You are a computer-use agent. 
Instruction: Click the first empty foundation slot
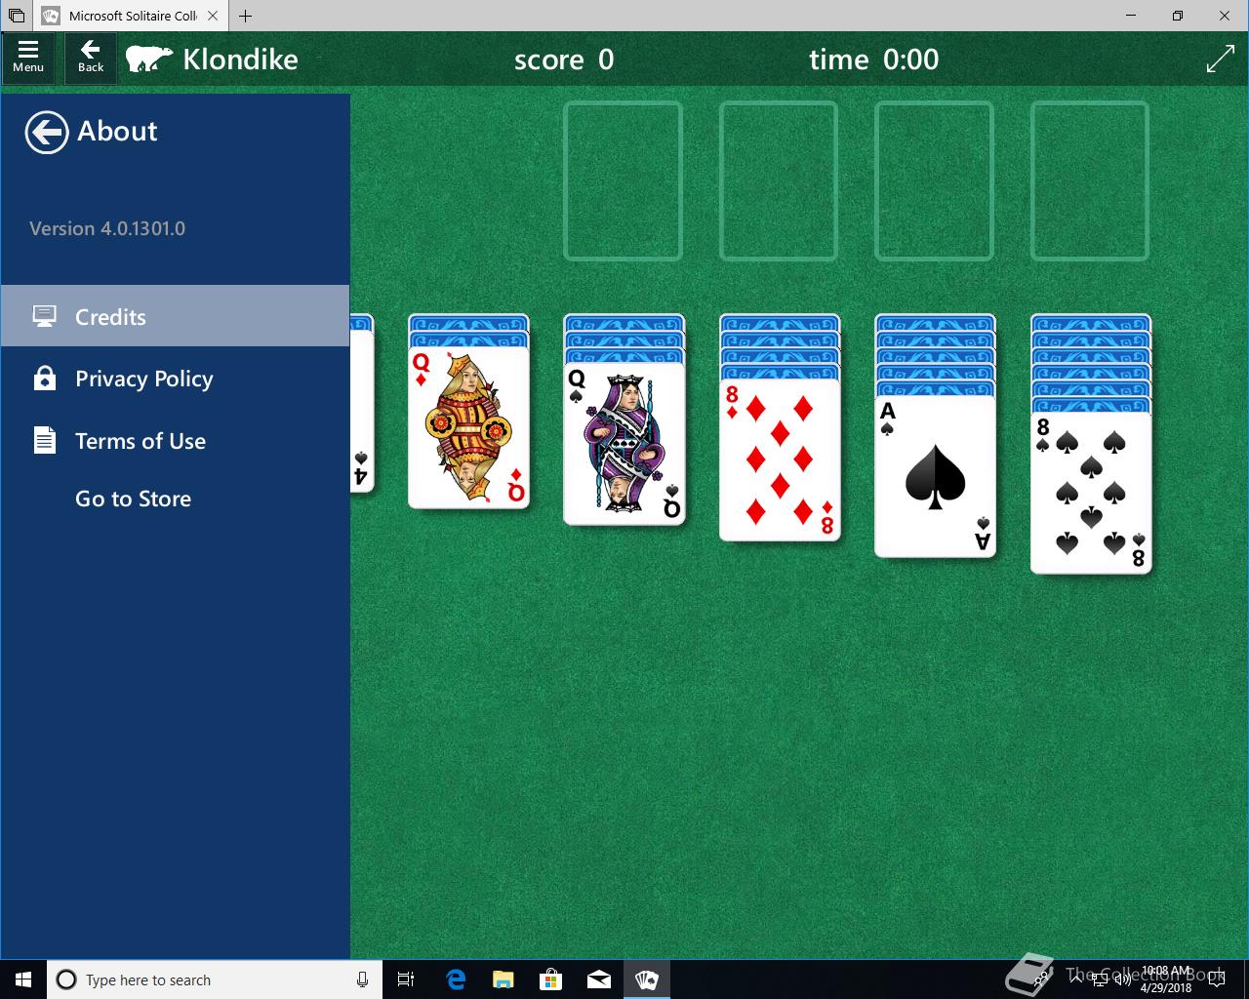pos(623,180)
